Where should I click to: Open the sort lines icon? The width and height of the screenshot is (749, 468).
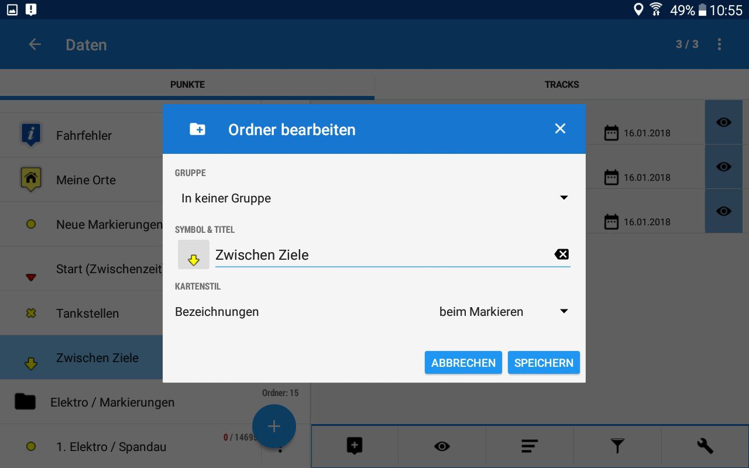click(x=530, y=446)
